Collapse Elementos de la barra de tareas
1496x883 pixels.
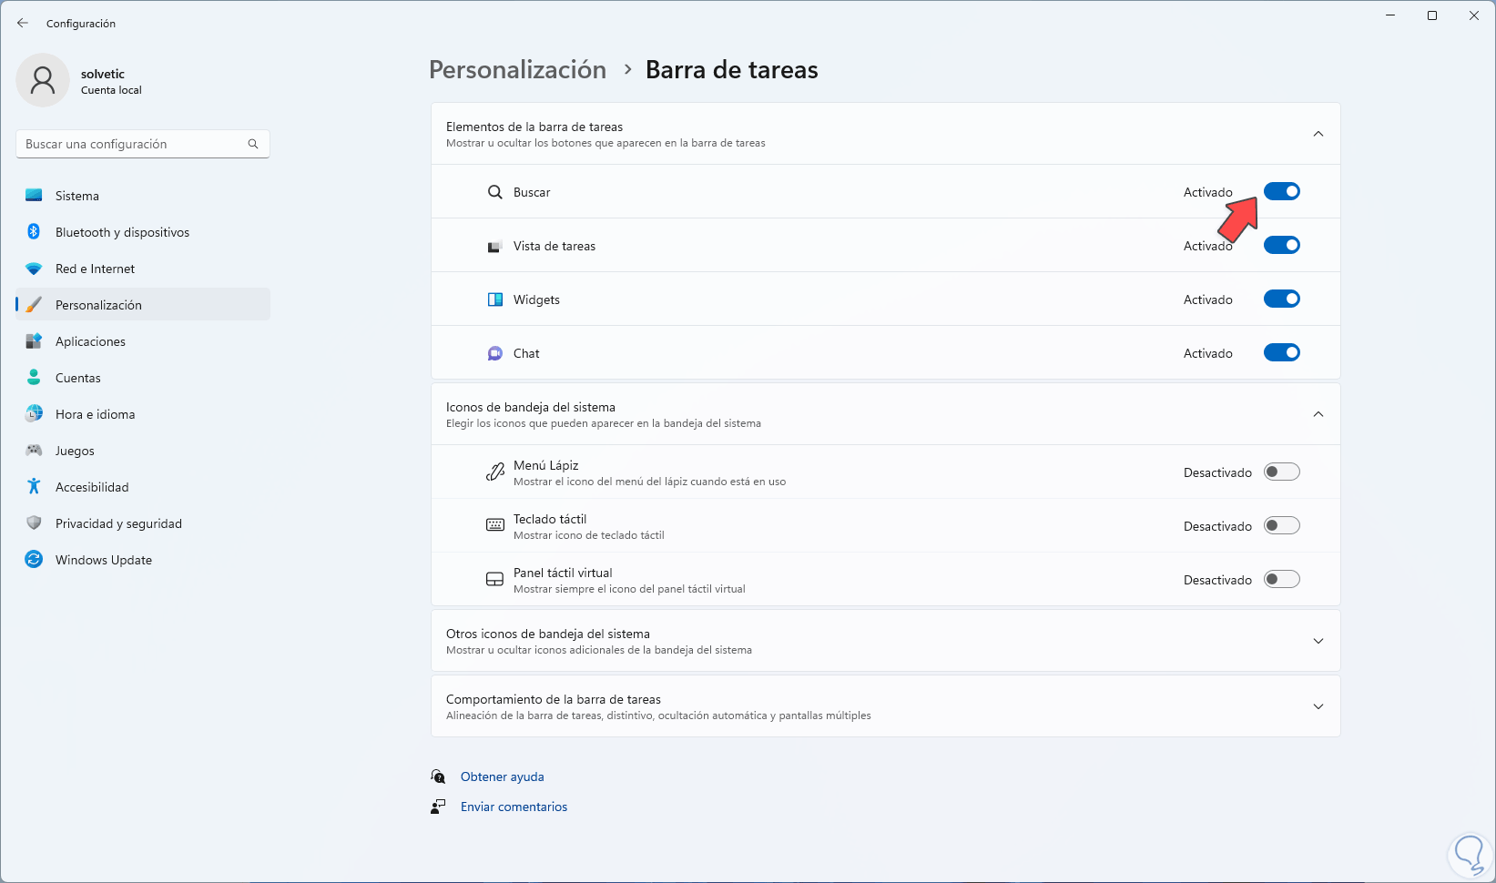tap(1318, 134)
